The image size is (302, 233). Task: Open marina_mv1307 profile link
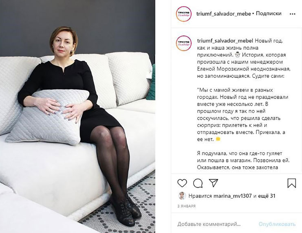click(x=232, y=196)
